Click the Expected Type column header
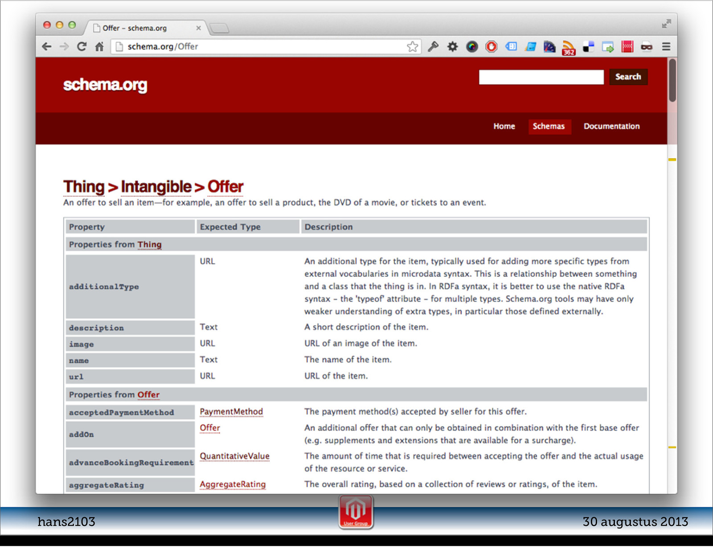The width and height of the screenshot is (713, 549). click(x=248, y=227)
